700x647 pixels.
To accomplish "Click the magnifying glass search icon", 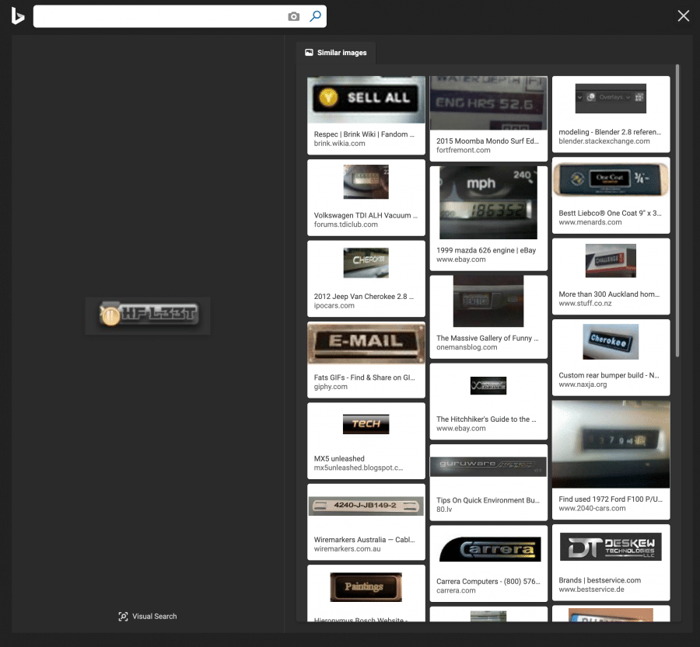I will pos(314,16).
